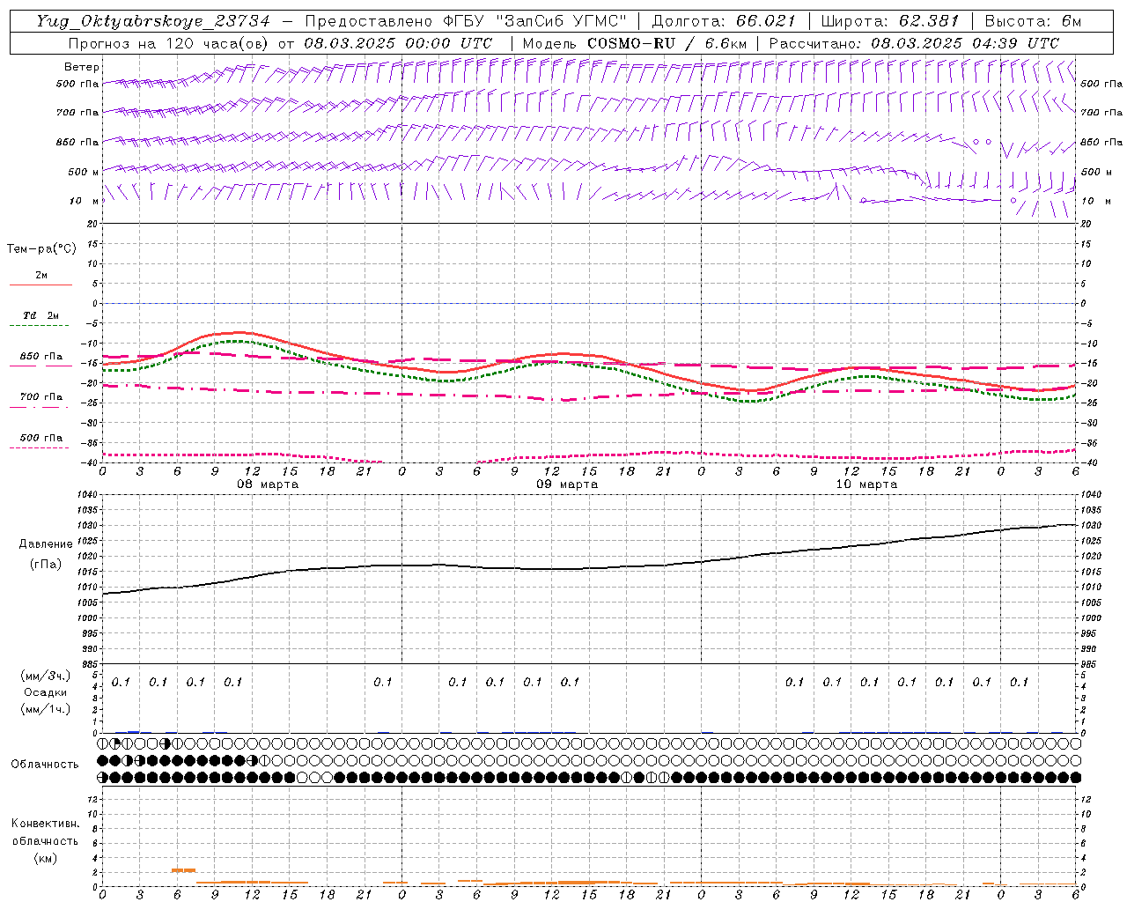Image resolution: width=1127 pixels, height=902 pixels.
Task: Click the (км) unit under convective cloudiness
Action: pyautogui.click(x=46, y=858)
